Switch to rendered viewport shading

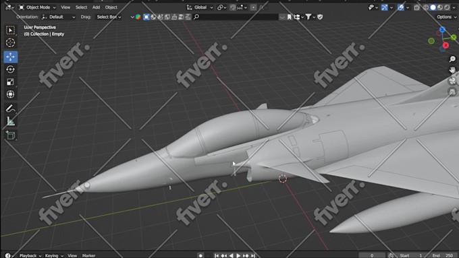click(447, 7)
